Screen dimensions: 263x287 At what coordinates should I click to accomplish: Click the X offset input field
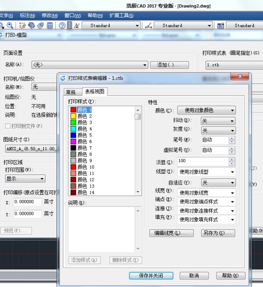(x=28, y=202)
